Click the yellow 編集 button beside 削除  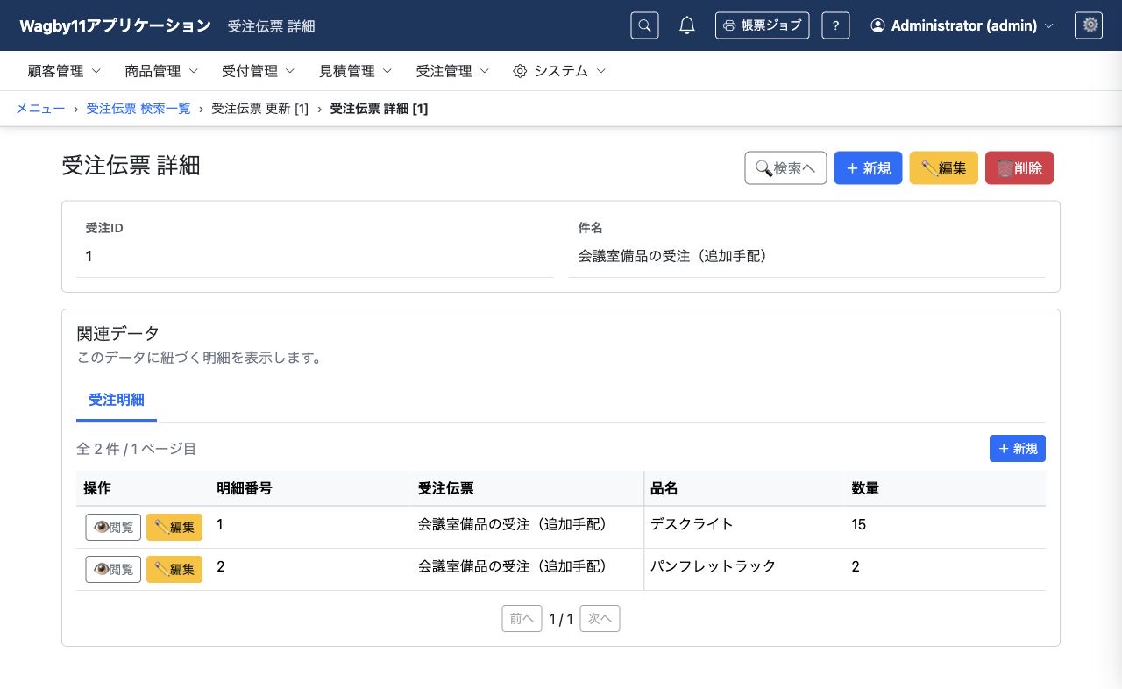[x=944, y=168]
